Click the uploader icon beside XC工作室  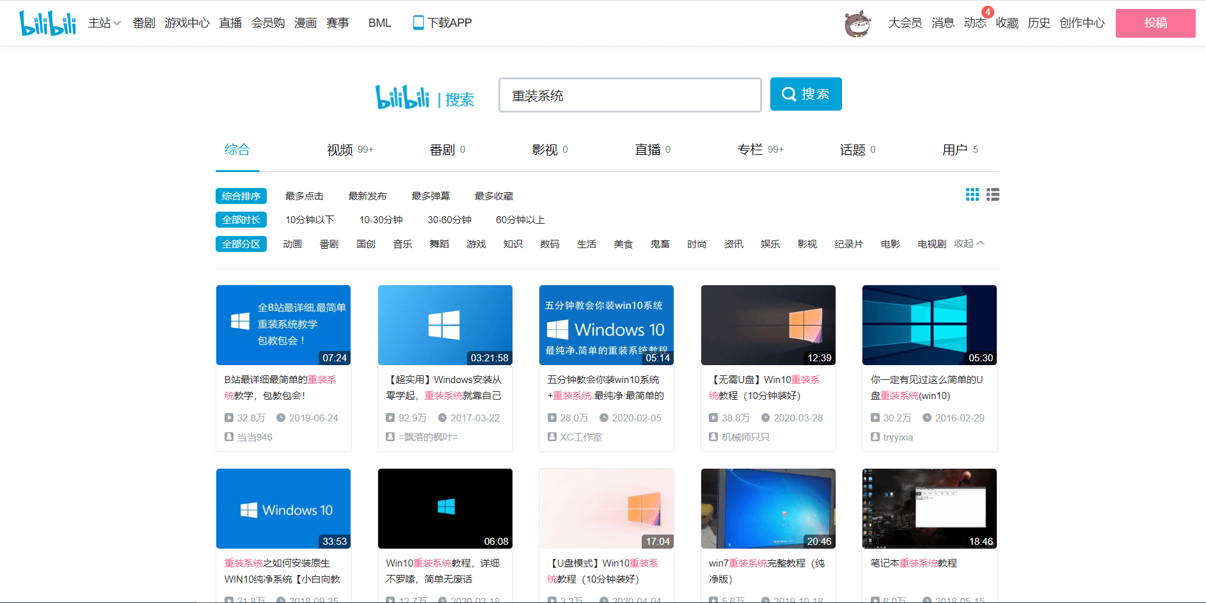click(552, 437)
